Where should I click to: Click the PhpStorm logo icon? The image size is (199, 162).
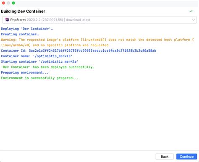point(7,20)
